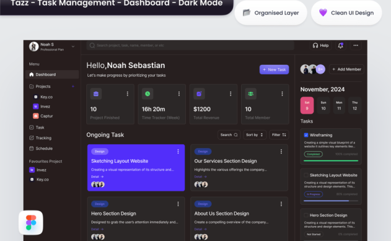
Task: Click the notification bell icon
Action: point(340,46)
